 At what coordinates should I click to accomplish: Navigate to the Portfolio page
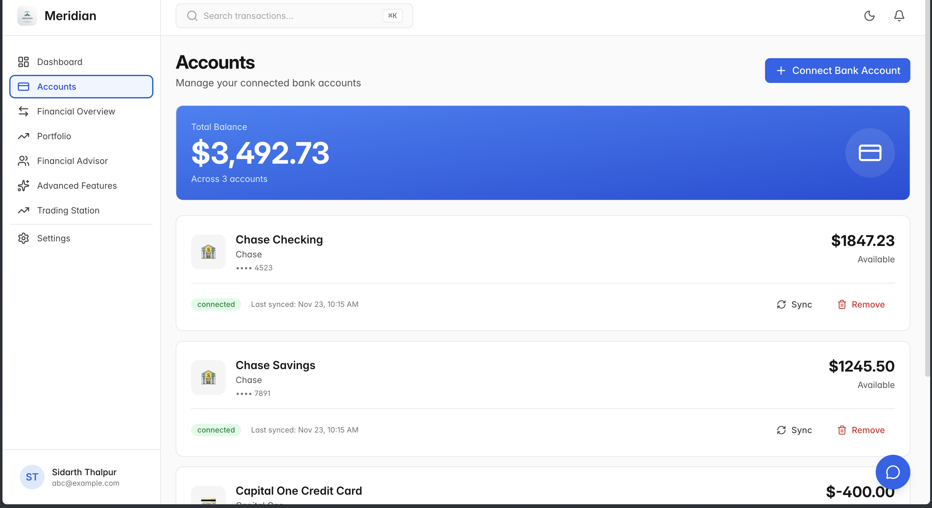[x=54, y=136]
